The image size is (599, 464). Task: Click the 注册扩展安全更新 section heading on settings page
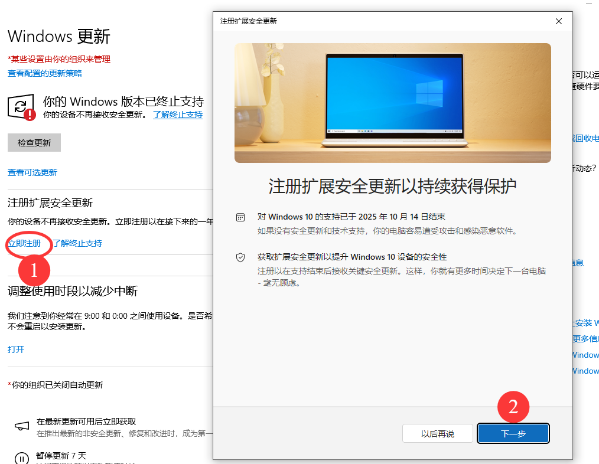pos(50,203)
